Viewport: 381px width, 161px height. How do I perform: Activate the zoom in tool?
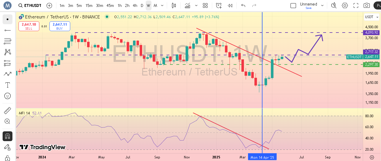(x=8, y=122)
